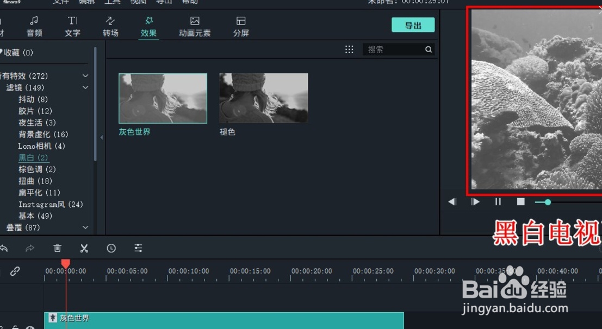Switch to the 文字 text tab
The height and width of the screenshot is (329, 602).
coord(72,27)
